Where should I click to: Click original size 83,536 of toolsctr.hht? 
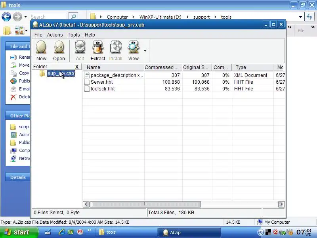point(202,88)
